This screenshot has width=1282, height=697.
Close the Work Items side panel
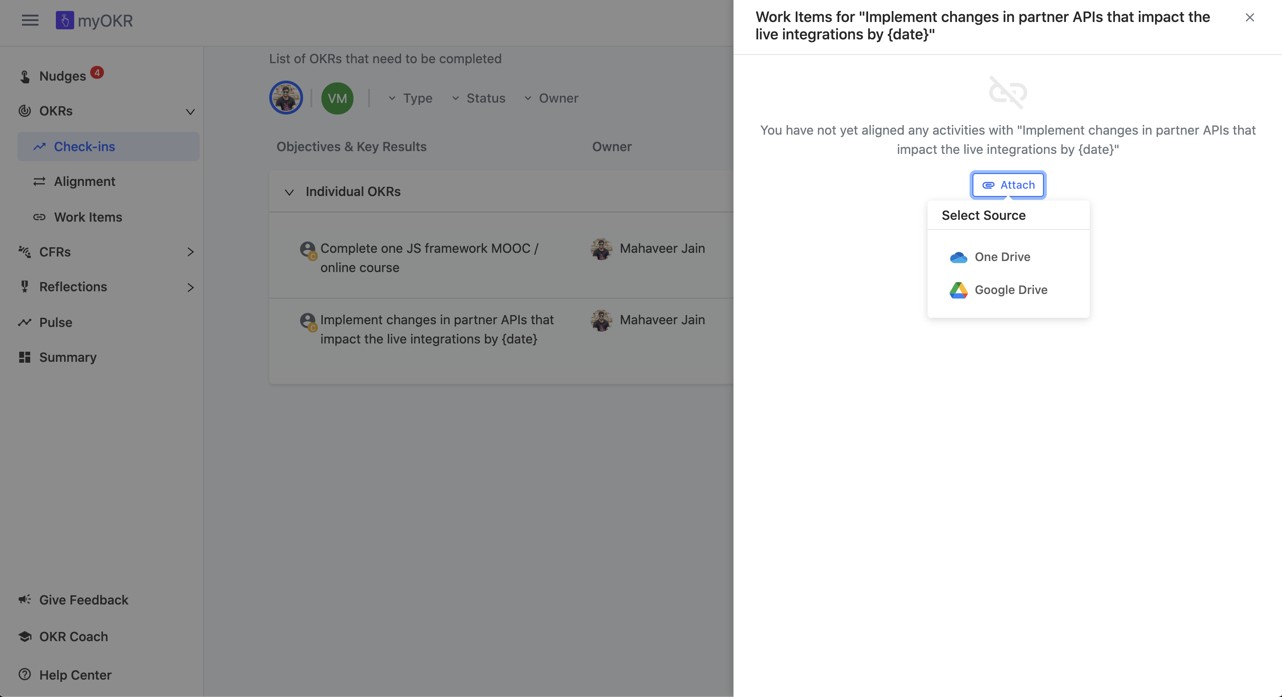[x=1249, y=17]
